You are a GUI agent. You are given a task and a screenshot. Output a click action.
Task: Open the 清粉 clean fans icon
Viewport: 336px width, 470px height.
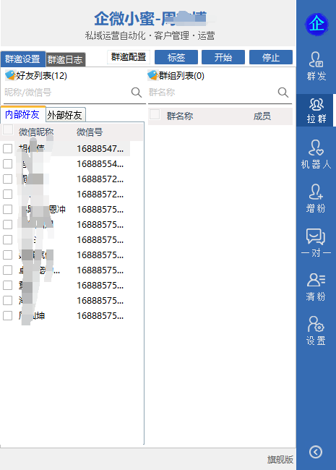pos(316,286)
